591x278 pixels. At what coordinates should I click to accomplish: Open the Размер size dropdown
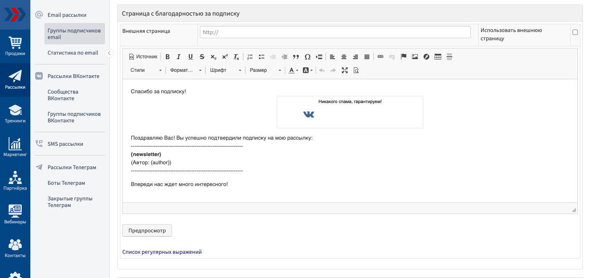click(x=265, y=70)
